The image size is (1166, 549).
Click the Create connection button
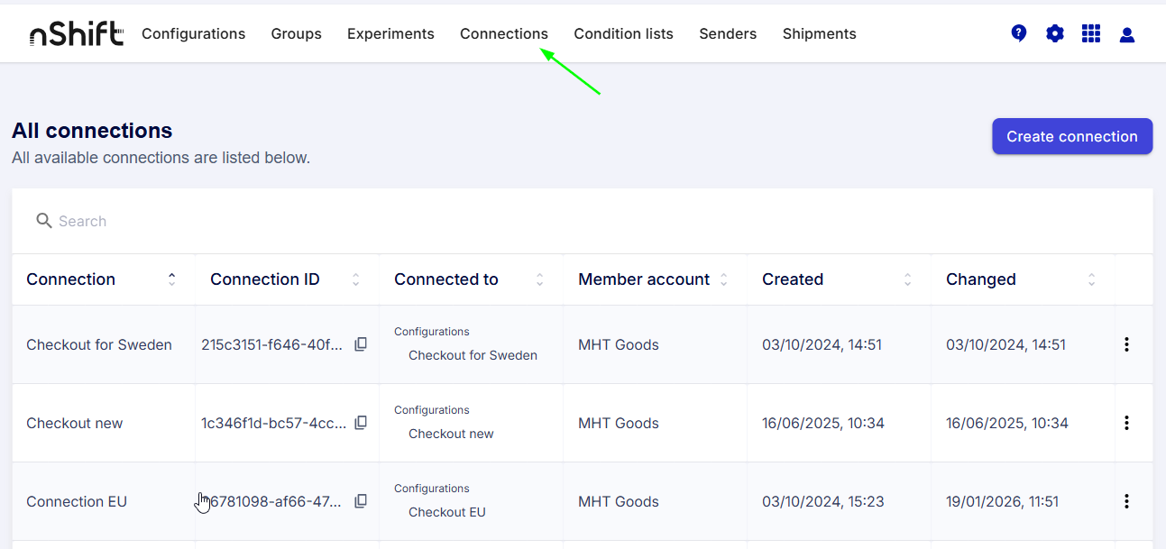[1072, 136]
